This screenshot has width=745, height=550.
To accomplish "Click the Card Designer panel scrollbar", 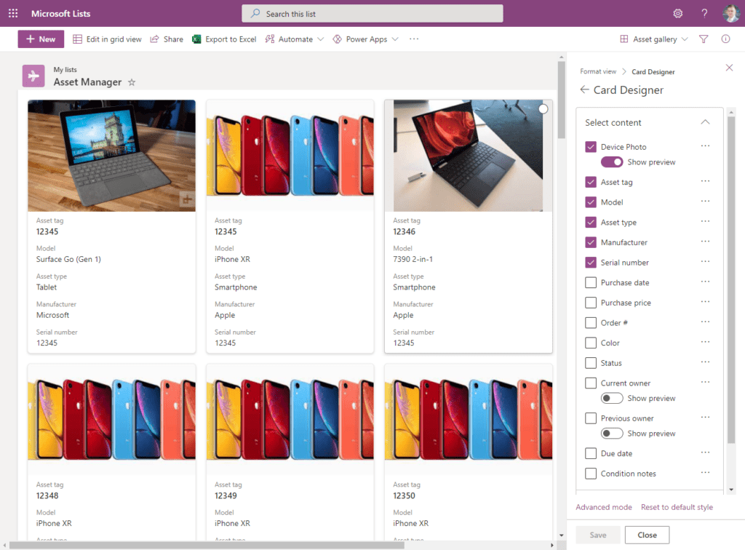I will tap(731, 280).
